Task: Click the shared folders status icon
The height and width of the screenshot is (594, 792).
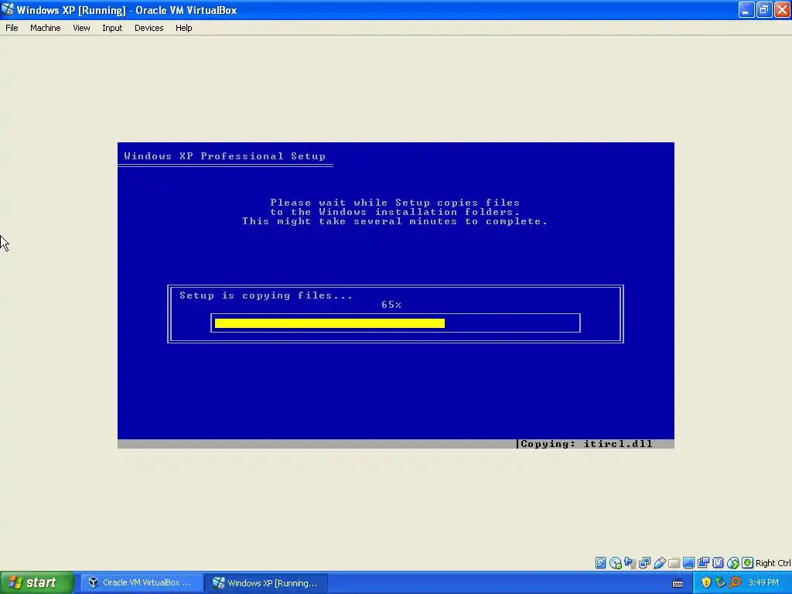Action: 674,563
